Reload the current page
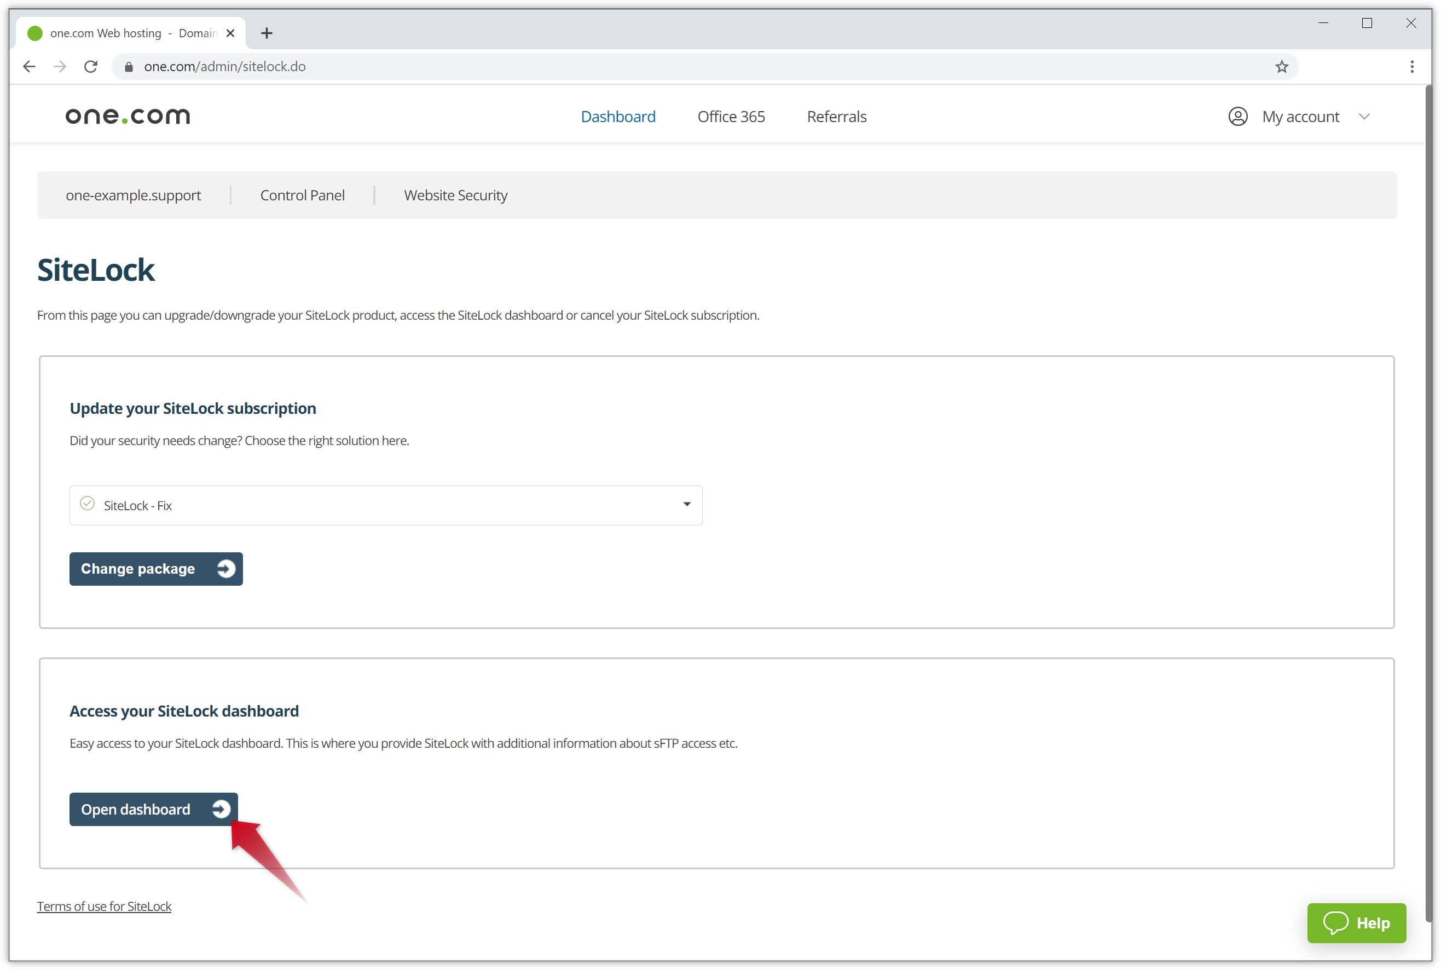Screen dimensions: 1441x970 pyautogui.click(x=90, y=66)
